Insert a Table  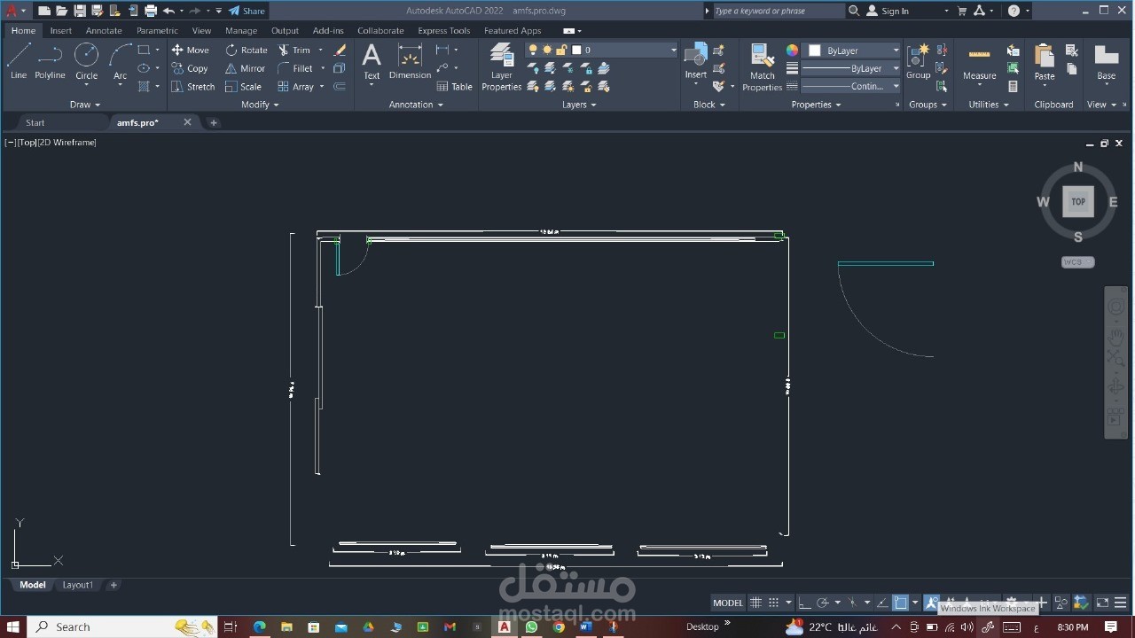pyautogui.click(x=455, y=87)
